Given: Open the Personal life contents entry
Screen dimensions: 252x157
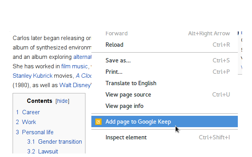Looking at the screenshot, I should (x=37, y=132).
